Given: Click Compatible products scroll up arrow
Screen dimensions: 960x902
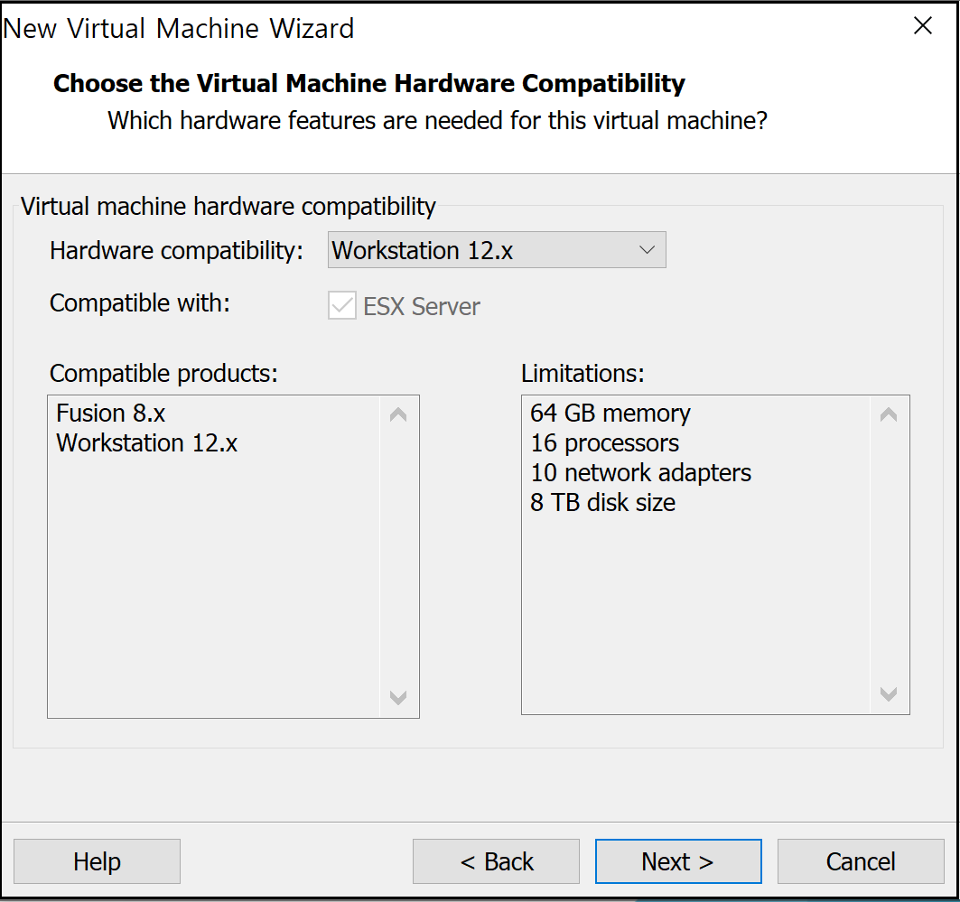Looking at the screenshot, I should point(398,415).
